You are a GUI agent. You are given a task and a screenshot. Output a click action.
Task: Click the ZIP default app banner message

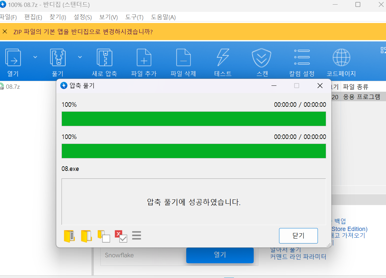pyautogui.click(x=83, y=32)
